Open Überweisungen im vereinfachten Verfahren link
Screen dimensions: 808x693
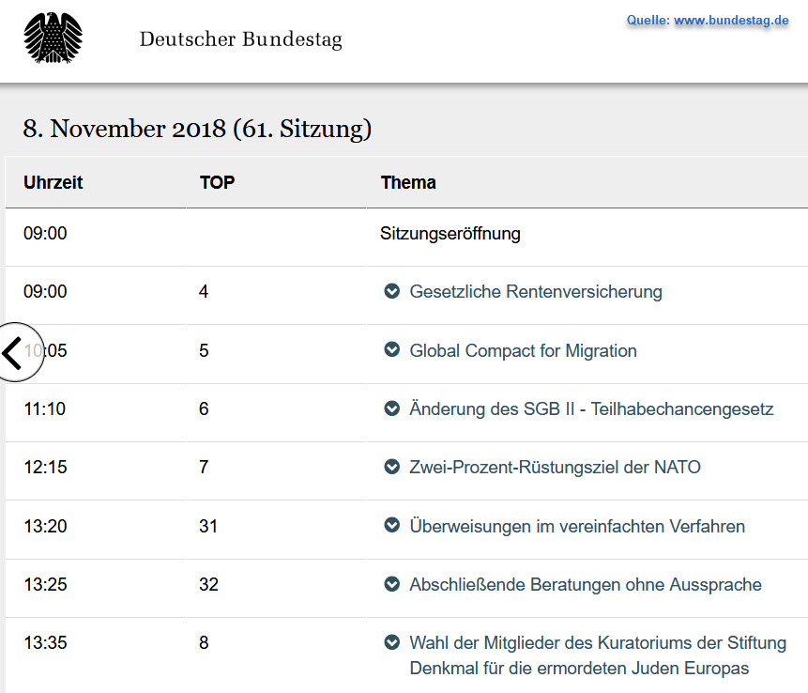tap(577, 527)
